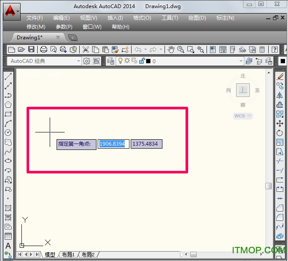The height and width of the screenshot is (261, 288).
Task: Open the 绘图(D) menu
Action: 197,18
